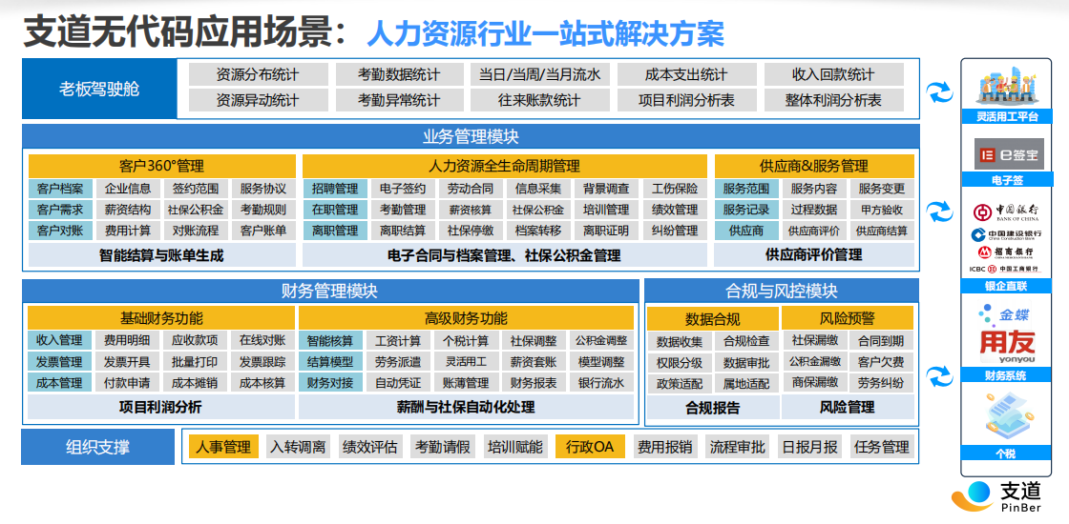Click the 灵活用工平台 label
This screenshot has width=1069, height=524.
(x=1007, y=117)
